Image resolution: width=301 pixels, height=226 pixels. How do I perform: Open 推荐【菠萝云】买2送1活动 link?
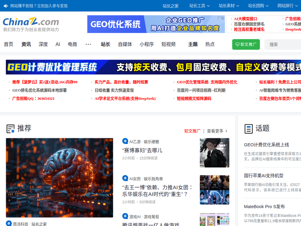pyautogui.click(x=45, y=82)
